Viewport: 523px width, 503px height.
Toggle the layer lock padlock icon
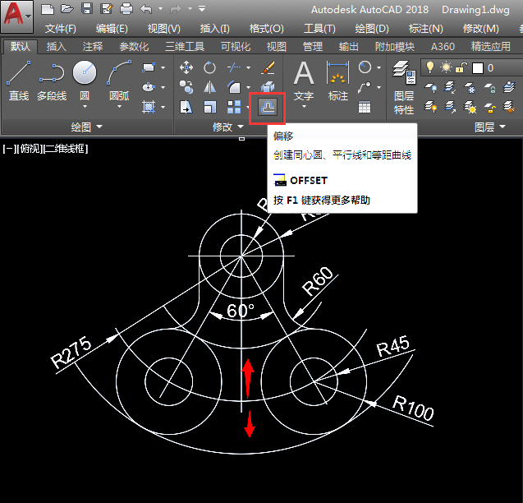click(461, 67)
